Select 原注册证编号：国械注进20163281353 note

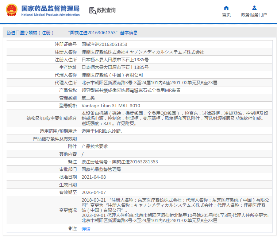[x=120, y=162]
